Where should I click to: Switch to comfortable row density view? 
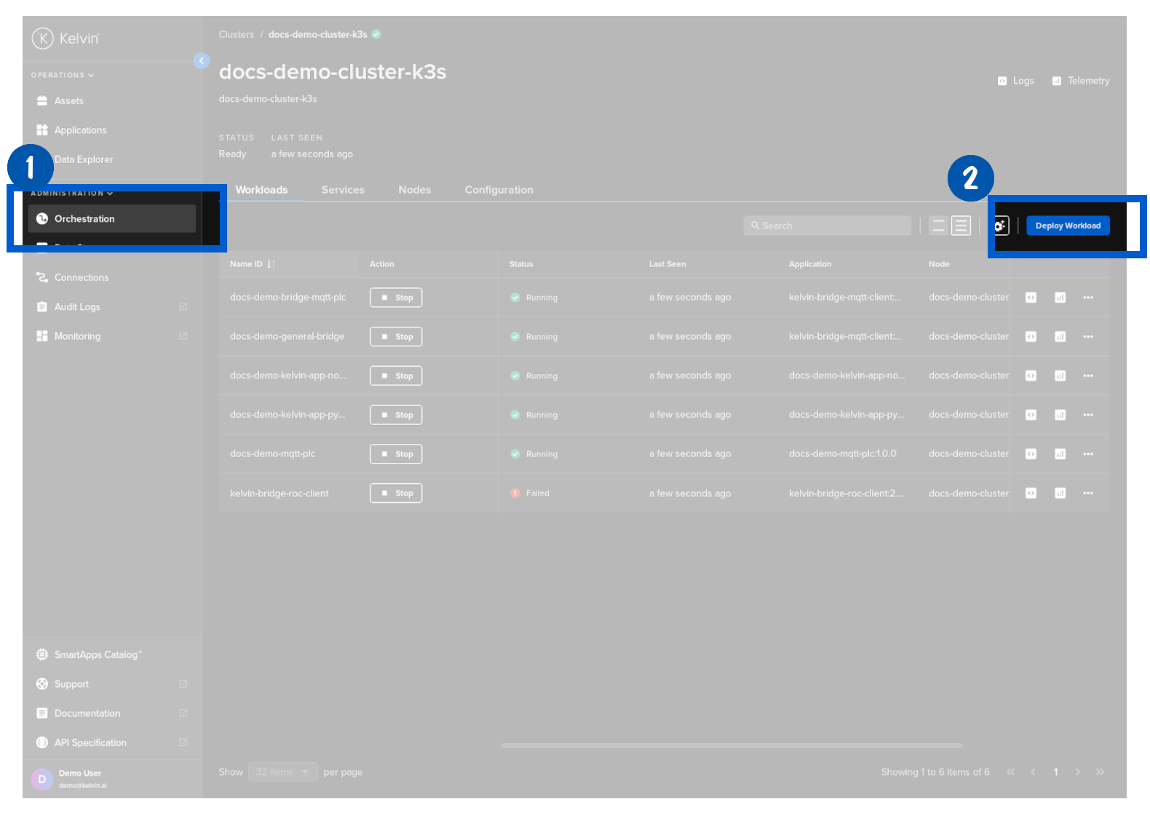(x=938, y=226)
